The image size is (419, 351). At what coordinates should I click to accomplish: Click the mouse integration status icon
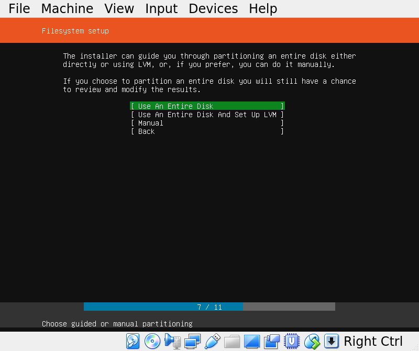pyautogui.click(x=312, y=341)
